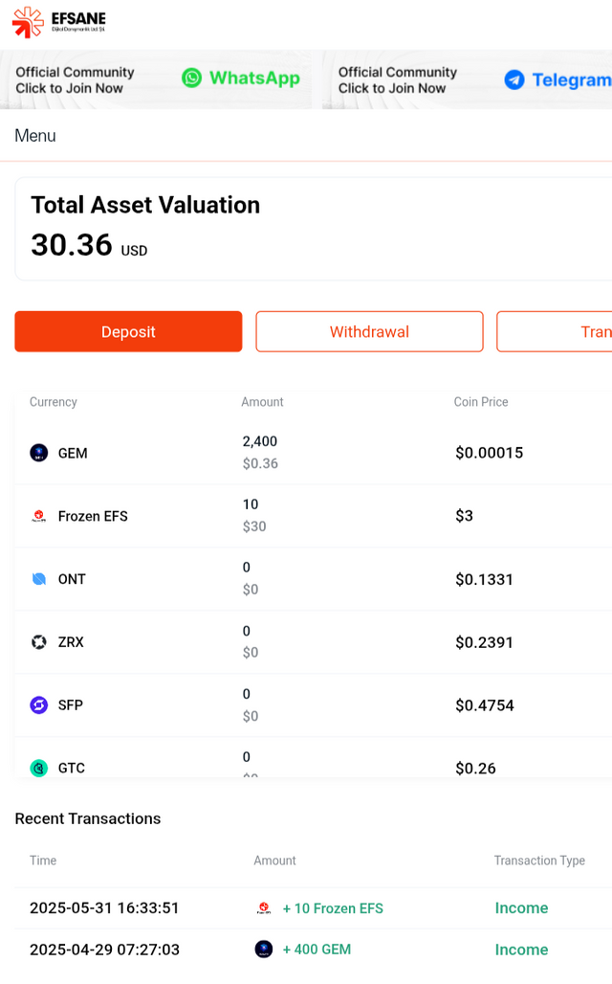This screenshot has height=984, width=612.
Task: Select the GTC currency name
Action: [x=72, y=768]
